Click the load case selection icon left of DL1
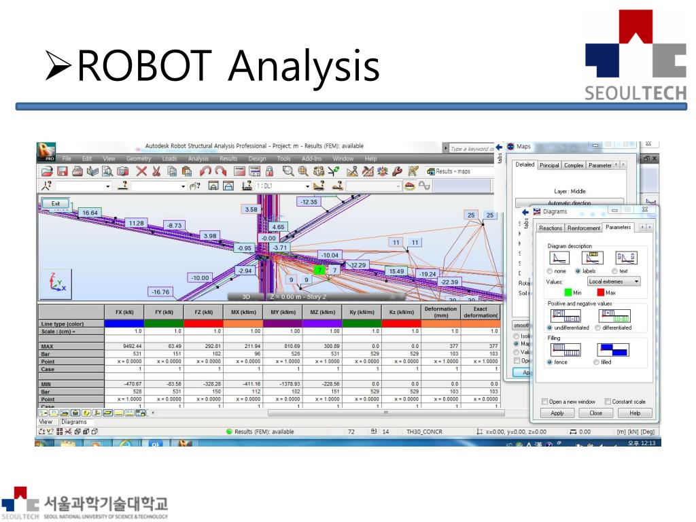The height and width of the screenshot is (522, 696). coord(247,186)
